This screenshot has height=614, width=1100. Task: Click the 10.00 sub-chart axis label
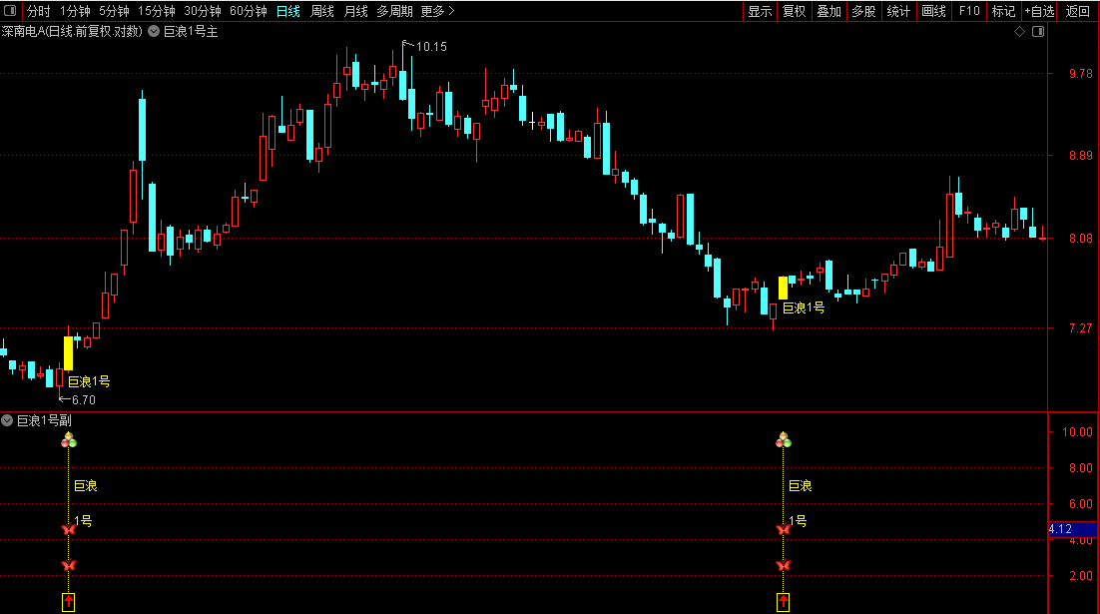click(1077, 432)
